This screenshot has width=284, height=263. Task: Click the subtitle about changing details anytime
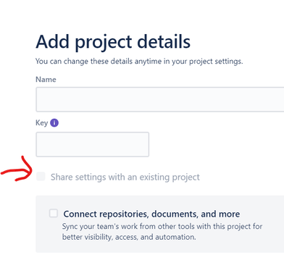tap(139, 62)
